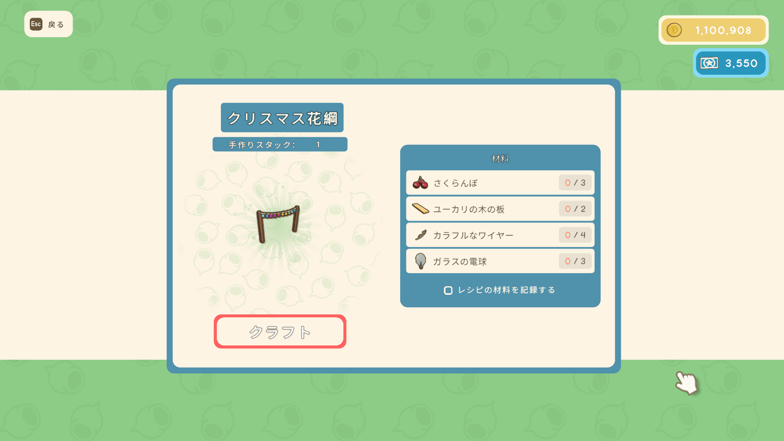The image size is (784, 441).
Task: Open the カラフルなワイヤー material row
Action: [500, 235]
